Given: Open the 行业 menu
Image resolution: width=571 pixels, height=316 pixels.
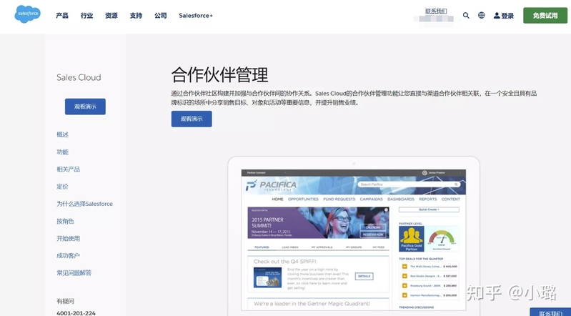Looking at the screenshot, I should click(x=86, y=16).
